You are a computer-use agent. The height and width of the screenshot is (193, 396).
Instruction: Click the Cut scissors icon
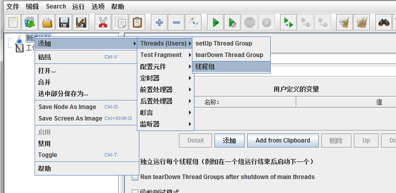pyautogui.click(x=103, y=22)
